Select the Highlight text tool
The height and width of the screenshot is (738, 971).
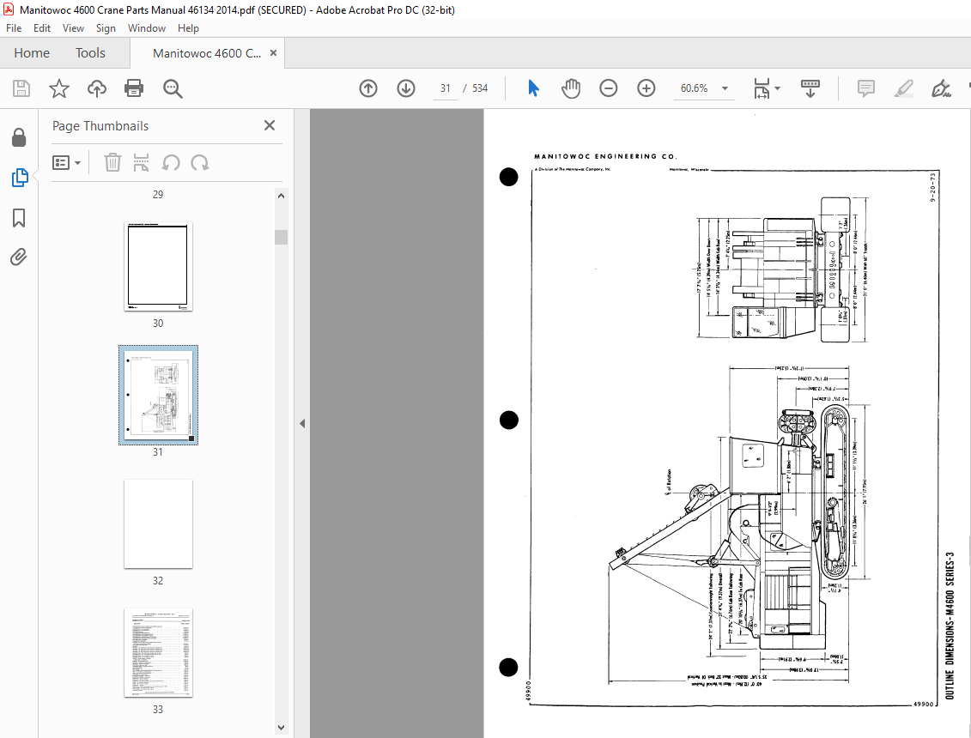[x=903, y=88]
